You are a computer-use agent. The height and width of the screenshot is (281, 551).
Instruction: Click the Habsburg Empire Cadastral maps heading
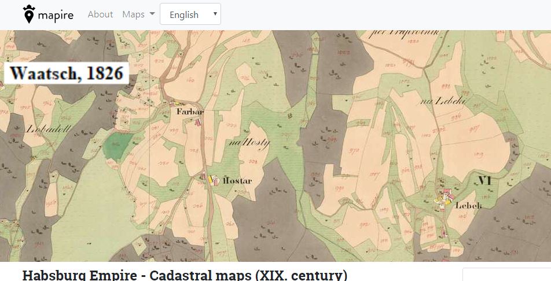pyautogui.click(x=184, y=275)
